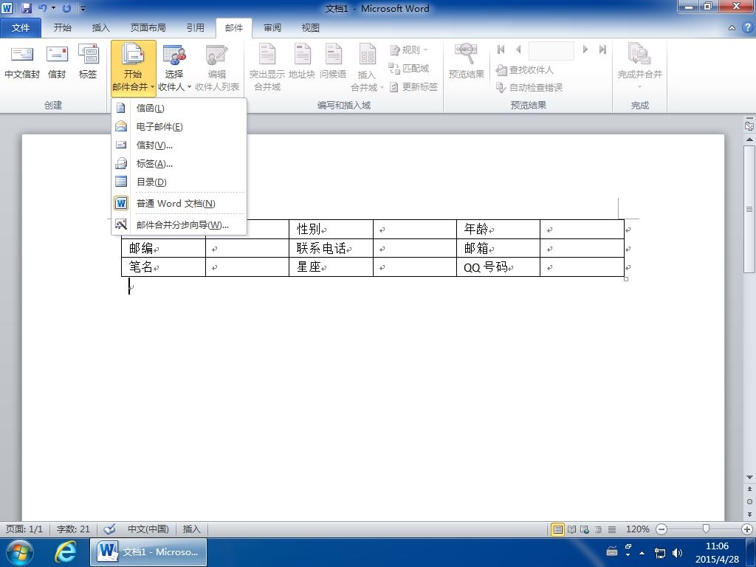Switch to the 开始 home tab
Screen dimensions: 756x567
point(63,28)
